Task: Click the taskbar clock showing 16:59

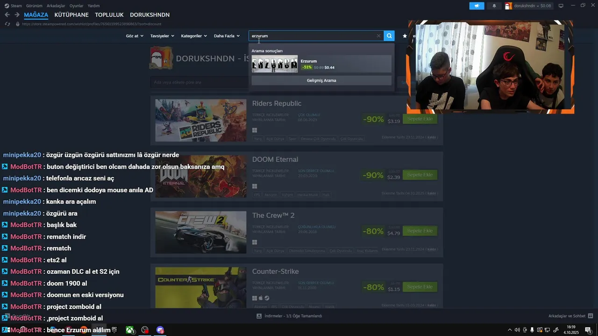Action: [x=571, y=330]
